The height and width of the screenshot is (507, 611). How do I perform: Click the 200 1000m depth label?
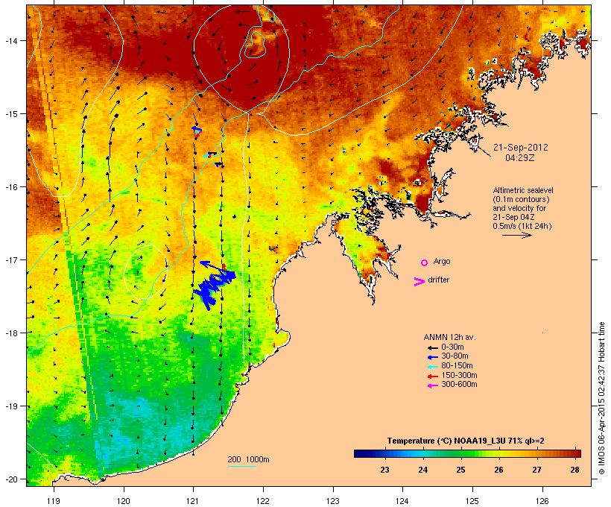248,459
